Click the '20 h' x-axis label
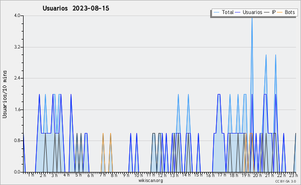Viewport: 301px width, 185px height. pos(257,175)
